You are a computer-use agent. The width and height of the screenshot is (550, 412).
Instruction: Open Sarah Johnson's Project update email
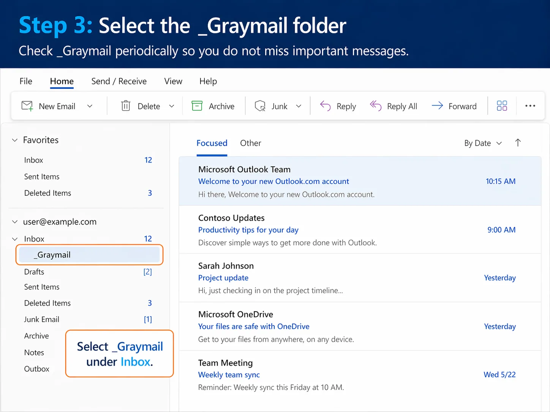pos(360,278)
